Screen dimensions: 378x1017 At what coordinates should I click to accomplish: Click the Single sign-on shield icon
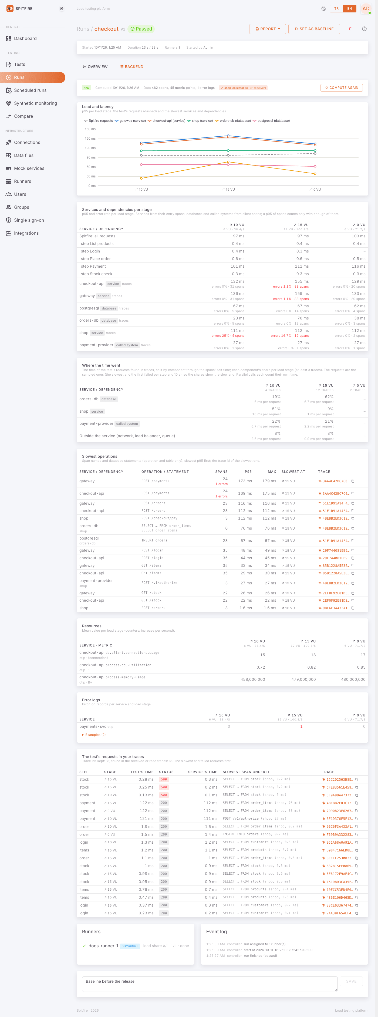tap(9, 220)
